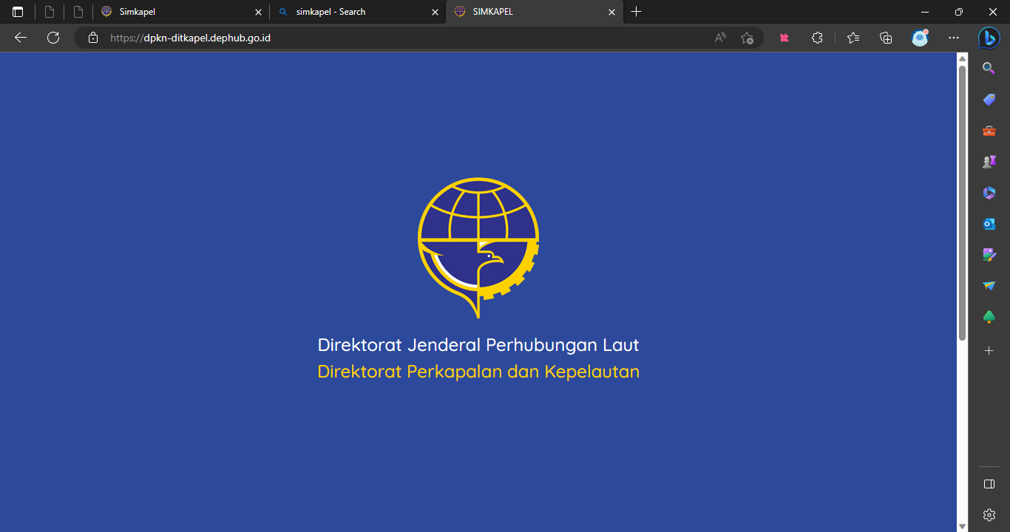Add this page to favorites

click(747, 38)
